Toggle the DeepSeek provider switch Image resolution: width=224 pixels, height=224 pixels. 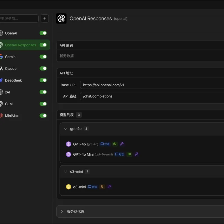(43, 80)
